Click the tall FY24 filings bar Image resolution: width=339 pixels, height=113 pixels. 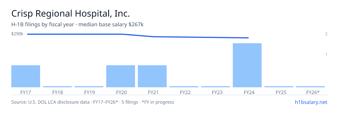click(x=247, y=65)
